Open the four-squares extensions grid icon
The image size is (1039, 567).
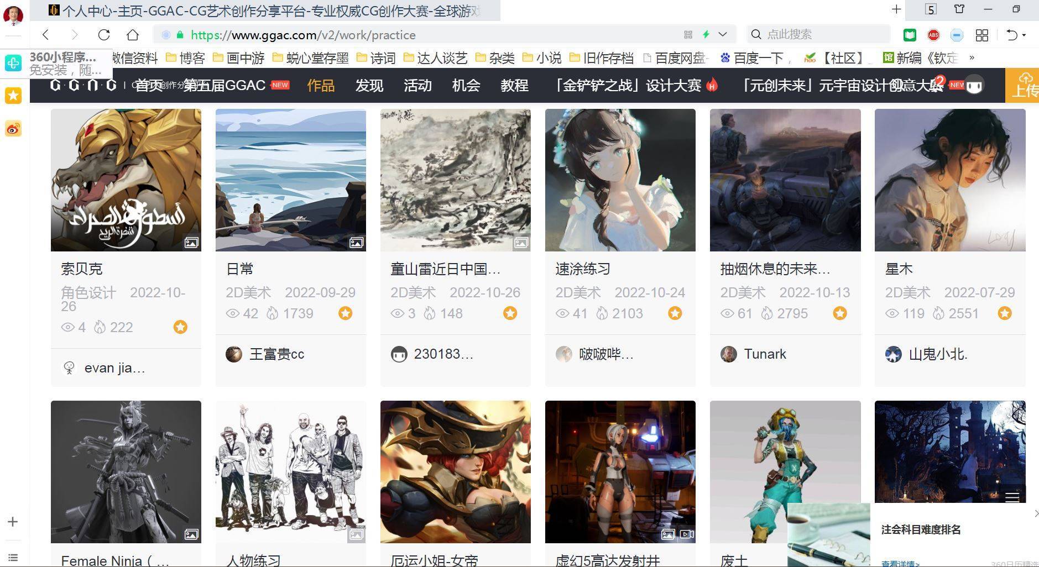(982, 35)
